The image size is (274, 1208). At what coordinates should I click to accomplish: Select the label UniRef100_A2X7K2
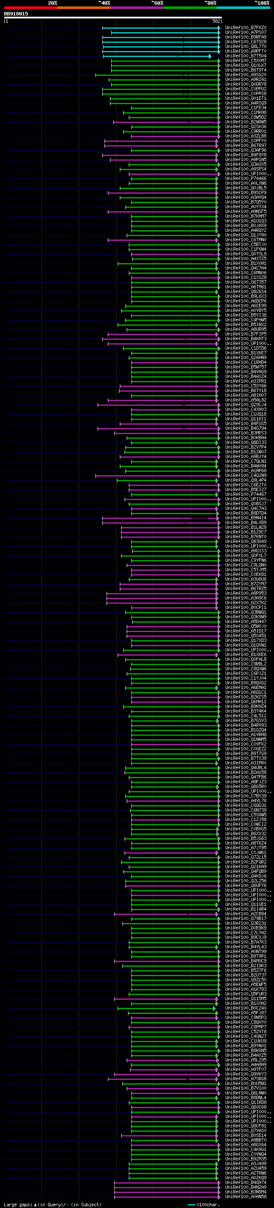245,603
